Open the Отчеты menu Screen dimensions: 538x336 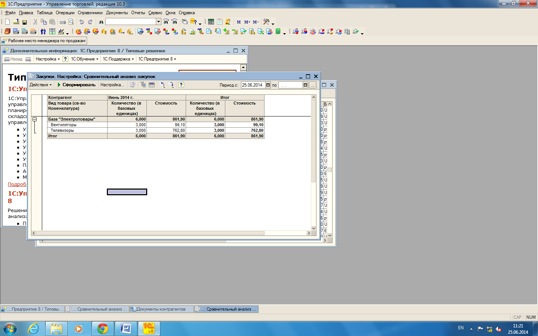(x=138, y=13)
